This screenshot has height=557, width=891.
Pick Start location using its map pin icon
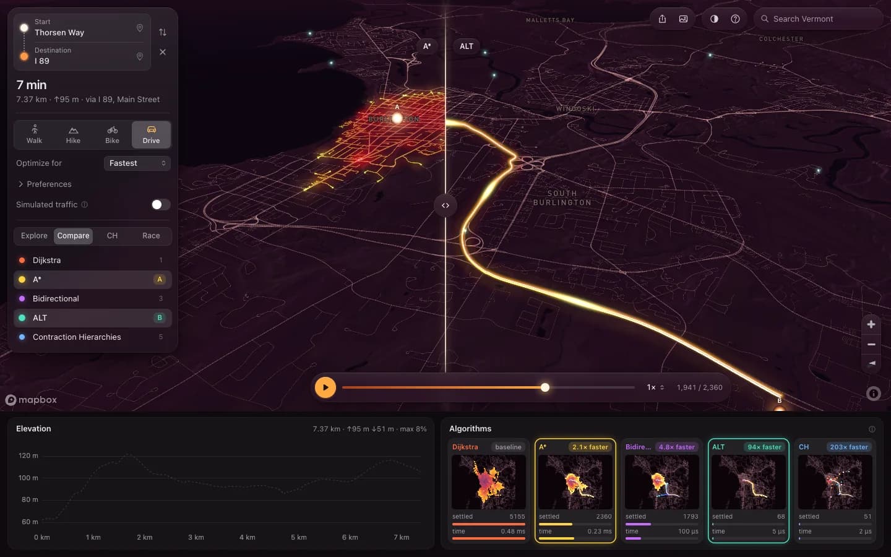(140, 28)
